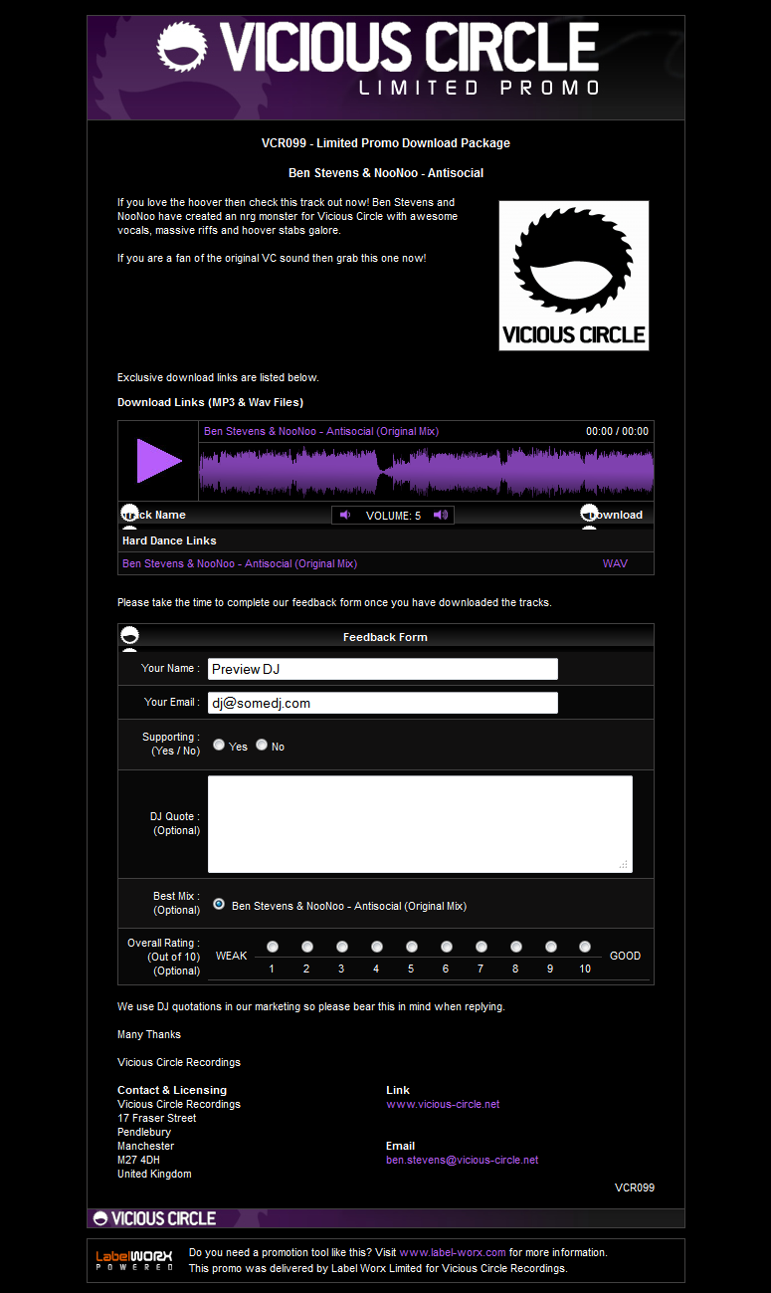Select No for Supporting

coord(262,745)
